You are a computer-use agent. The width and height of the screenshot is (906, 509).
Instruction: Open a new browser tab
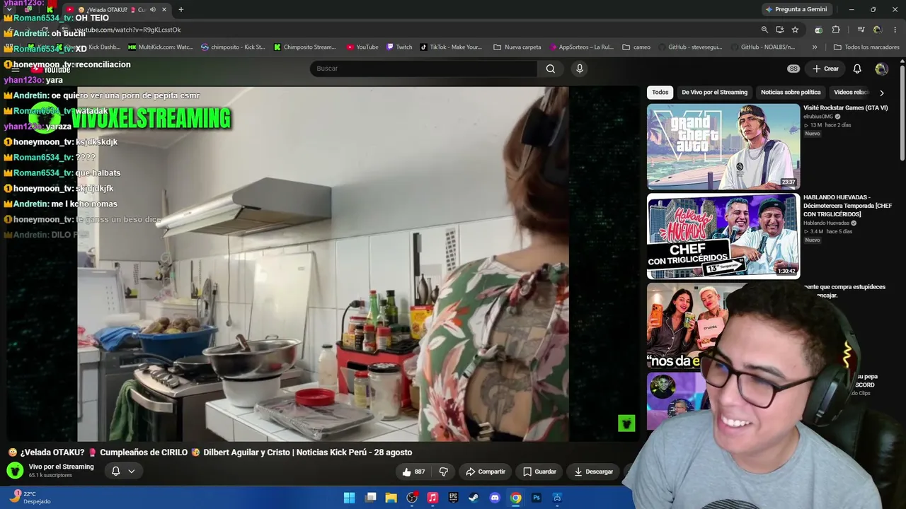click(x=181, y=9)
